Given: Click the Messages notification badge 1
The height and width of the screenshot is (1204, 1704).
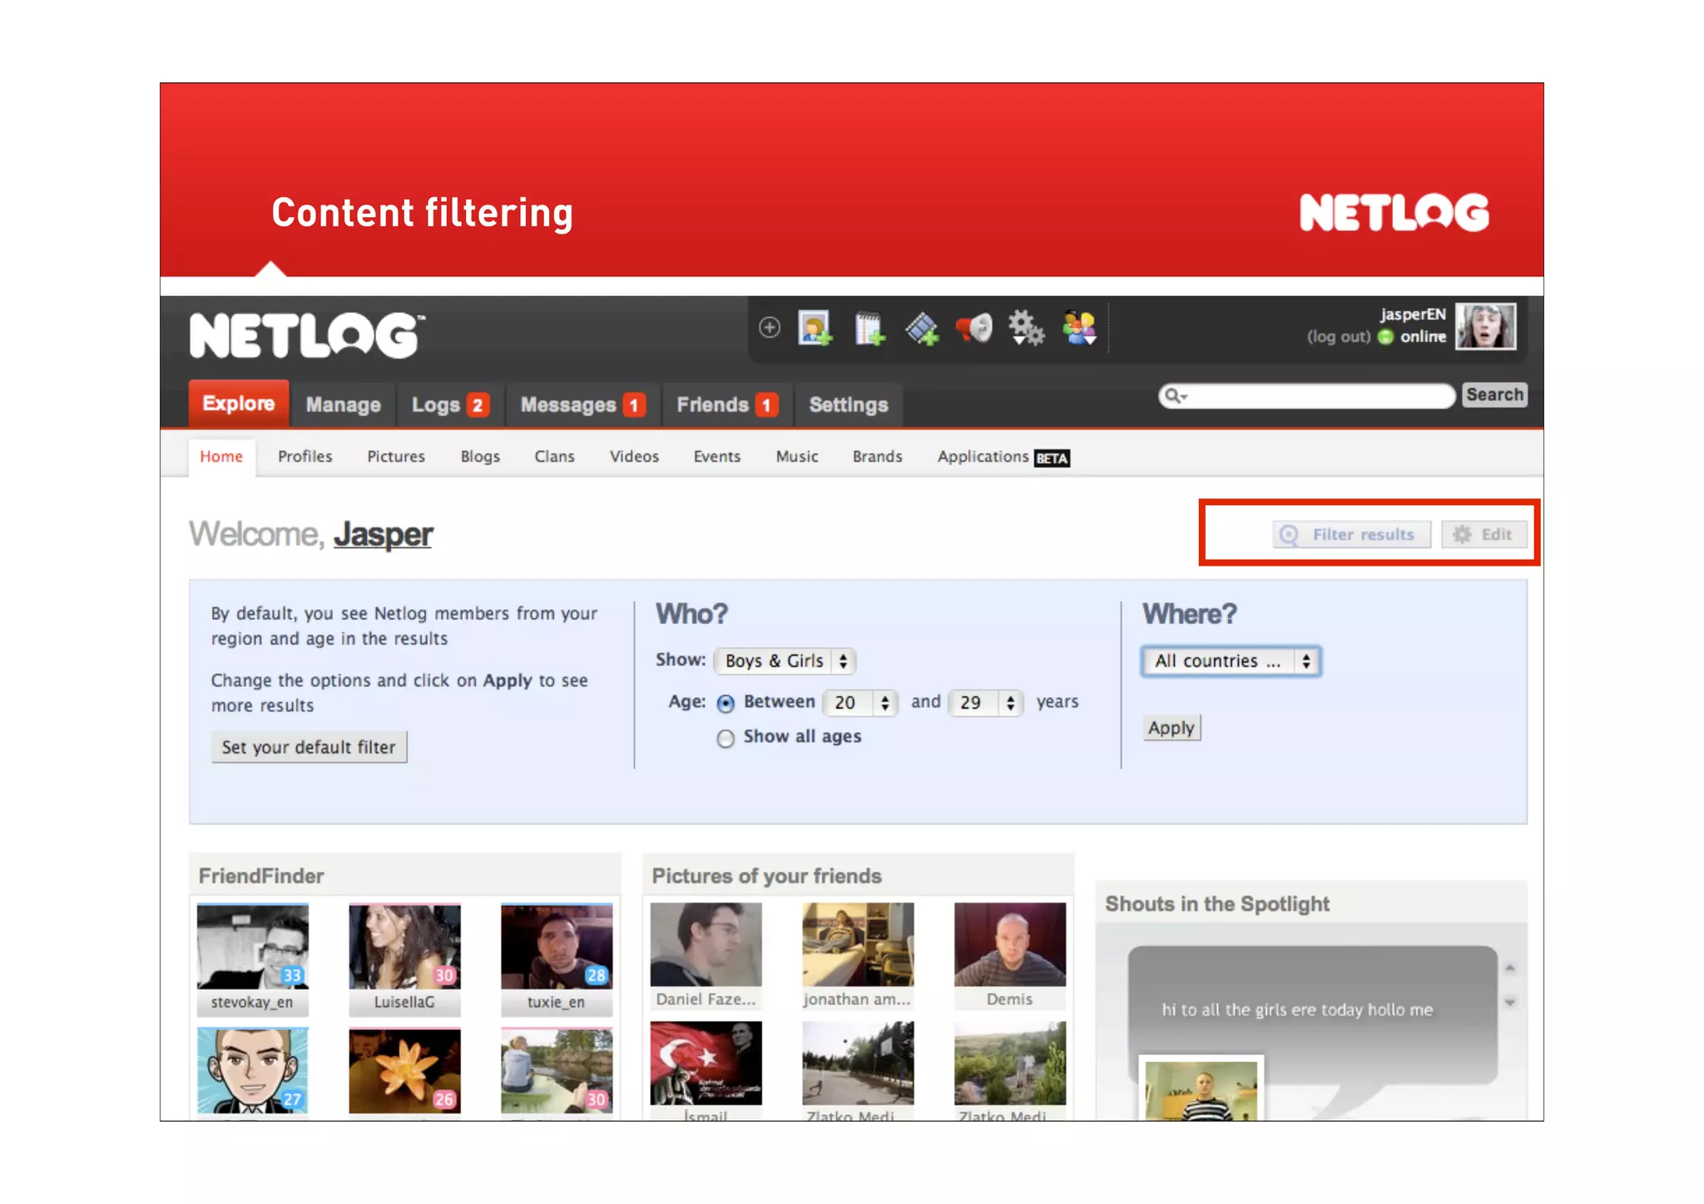Looking at the screenshot, I should [x=634, y=405].
